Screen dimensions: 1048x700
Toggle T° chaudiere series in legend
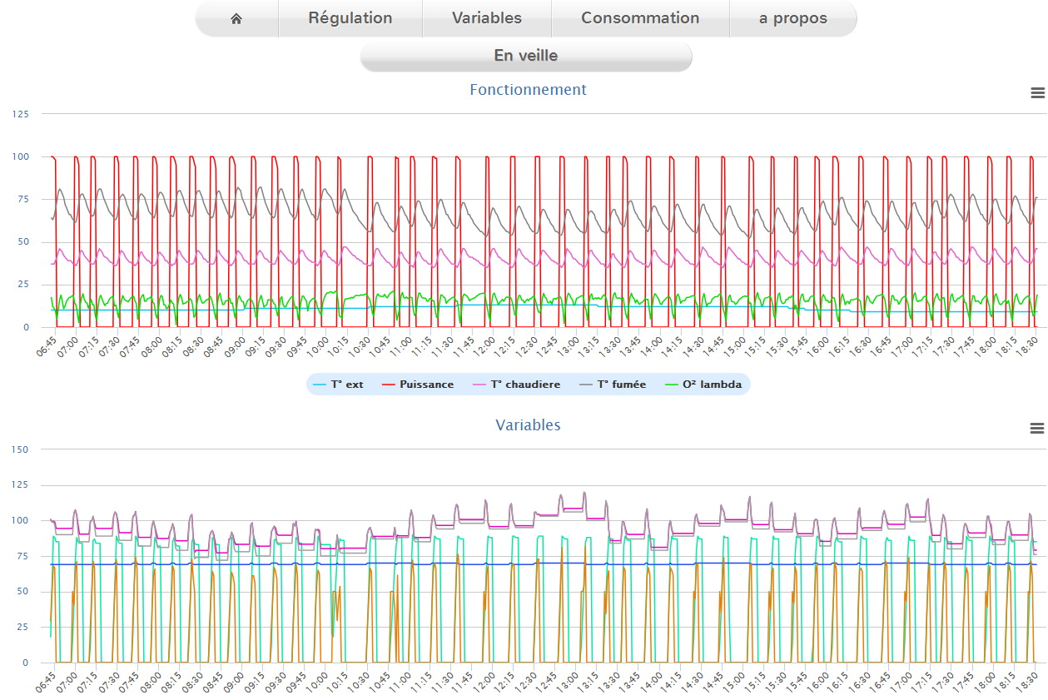(516, 385)
